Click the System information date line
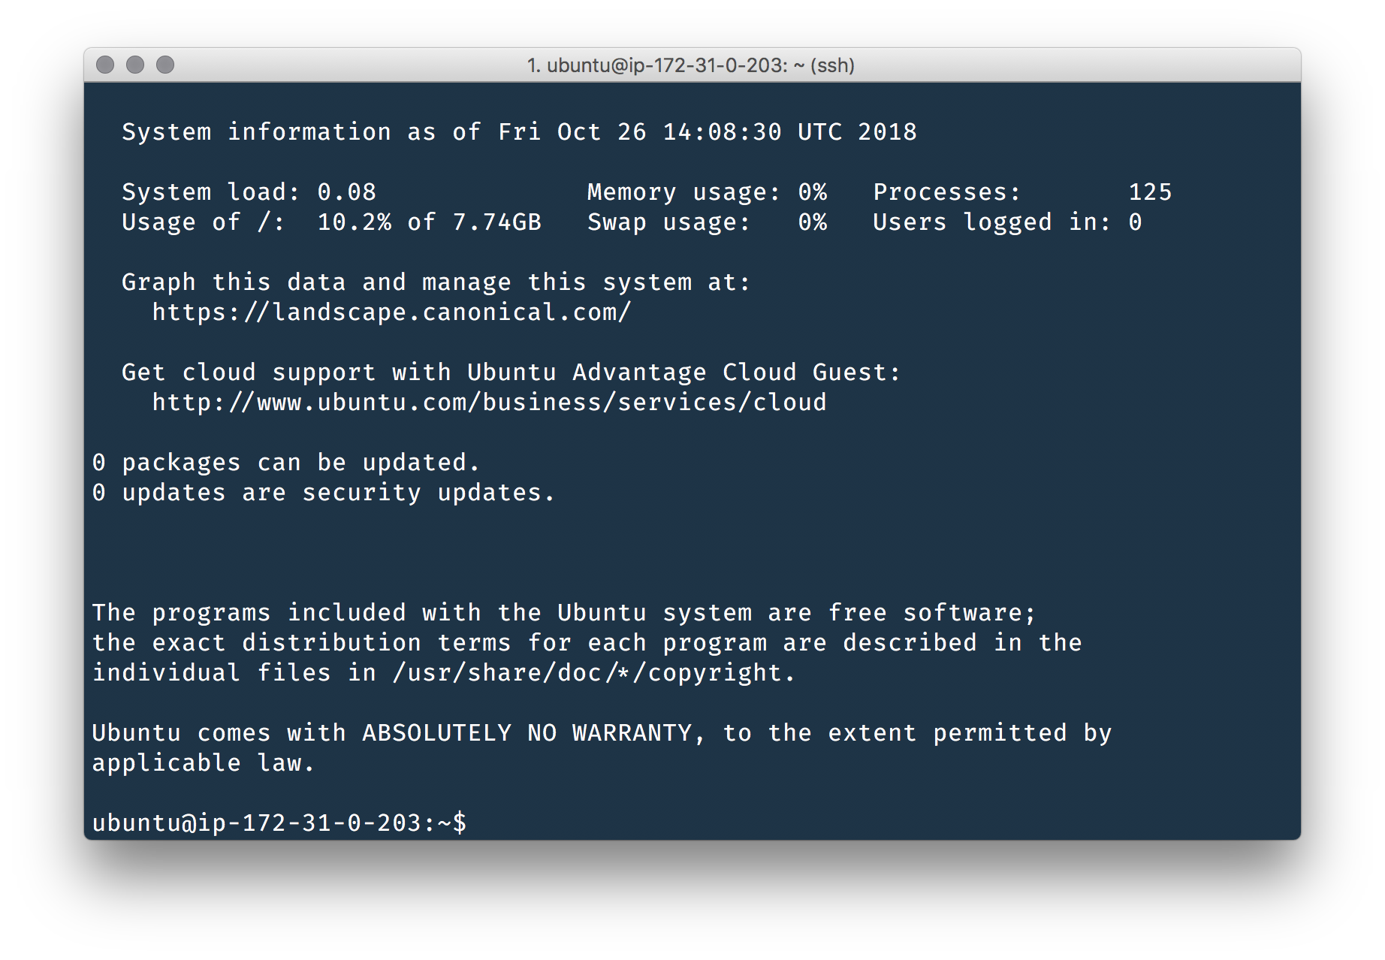The width and height of the screenshot is (1385, 960). point(519,131)
